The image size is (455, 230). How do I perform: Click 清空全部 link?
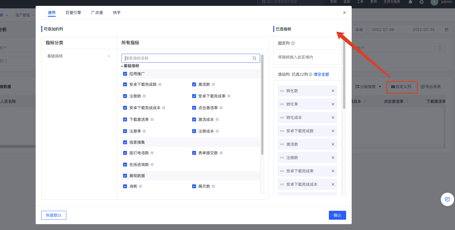[x=321, y=74]
